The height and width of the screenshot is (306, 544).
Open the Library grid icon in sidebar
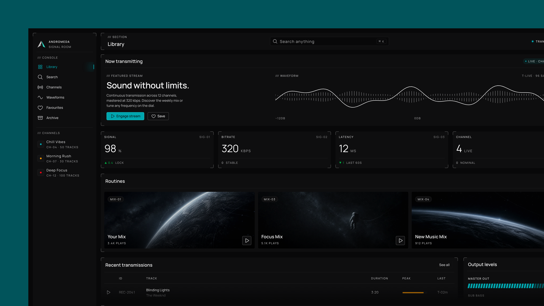point(40,67)
